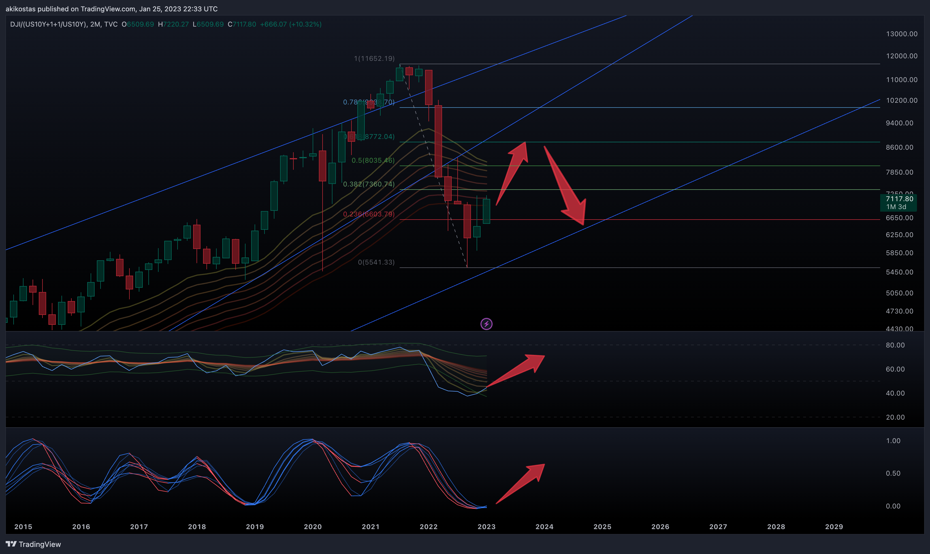Screen dimensions: 930x554
Task: Click the 0.00 stochastic axis label
Action: [x=893, y=506]
